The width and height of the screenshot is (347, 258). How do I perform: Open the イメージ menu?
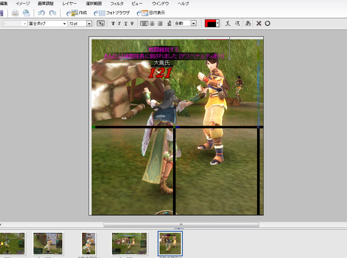tap(23, 3)
